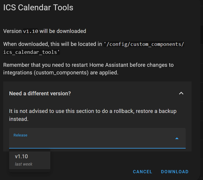Click the 'ICS Calendar Tools' dialog title

click(x=38, y=8)
